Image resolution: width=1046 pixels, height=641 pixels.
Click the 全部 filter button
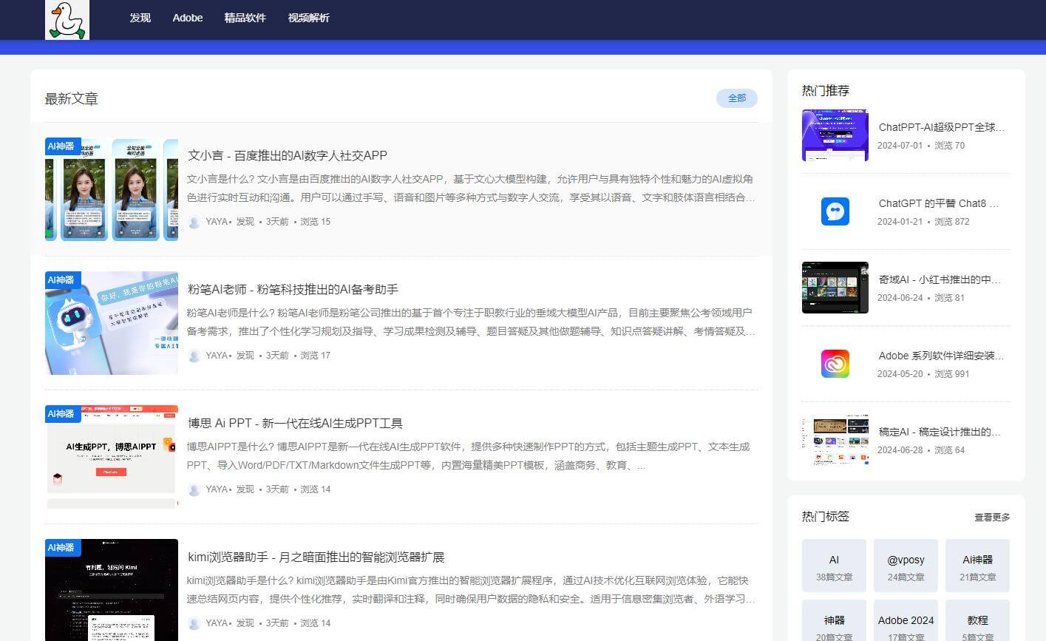[x=736, y=98]
